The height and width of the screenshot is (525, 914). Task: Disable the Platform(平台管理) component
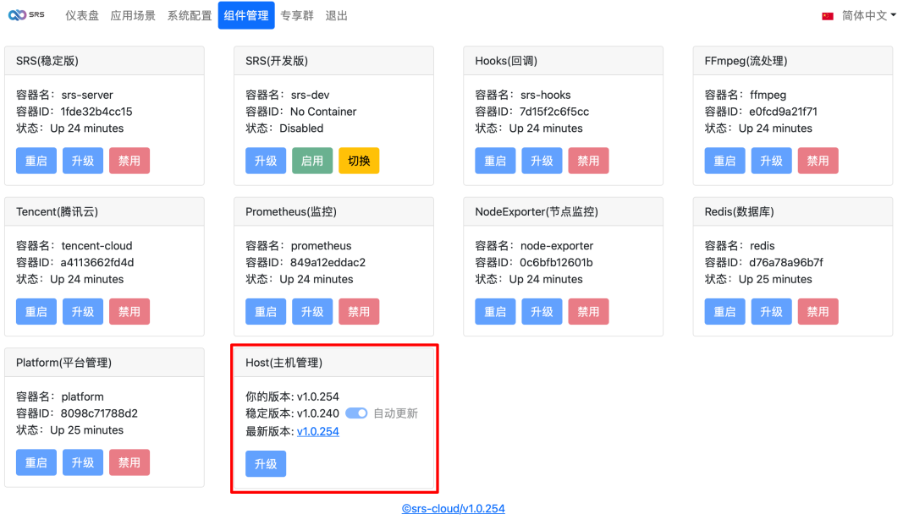[129, 462]
